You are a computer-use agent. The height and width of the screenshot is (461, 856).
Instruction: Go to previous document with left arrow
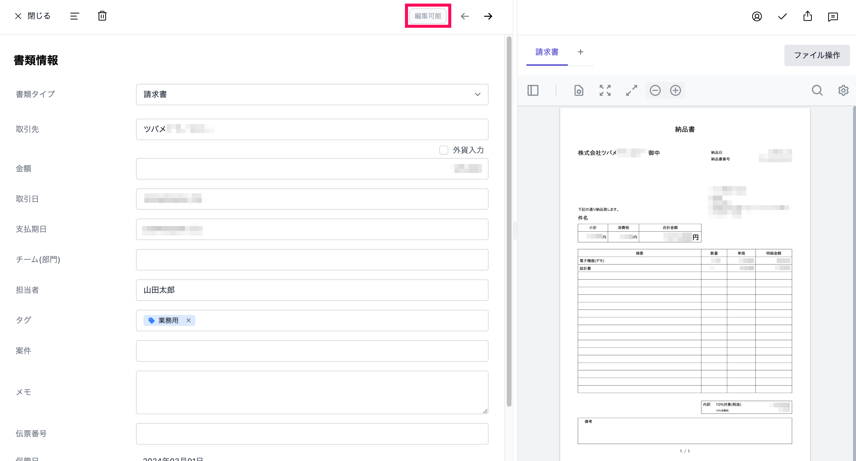pyautogui.click(x=465, y=16)
